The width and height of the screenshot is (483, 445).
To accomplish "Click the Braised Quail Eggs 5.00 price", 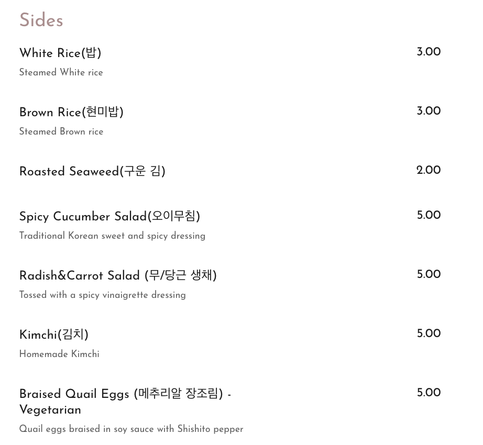I will point(429,393).
